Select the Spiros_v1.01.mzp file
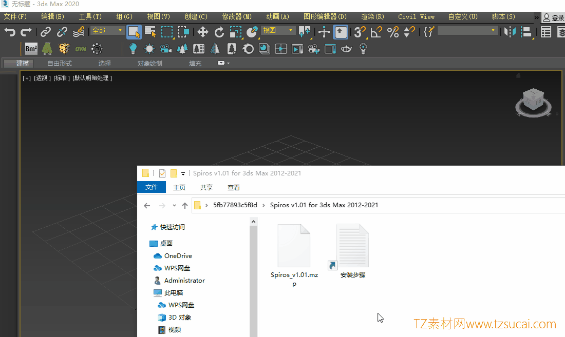This screenshot has width=565, height=337. click(294, 255)
